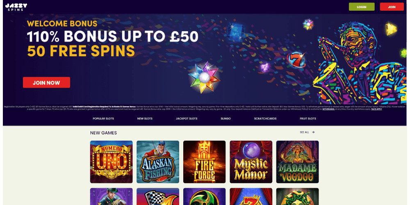Select the New Slots tab
The height and width of the screenshot is (205, 410).
click(145, 119)
